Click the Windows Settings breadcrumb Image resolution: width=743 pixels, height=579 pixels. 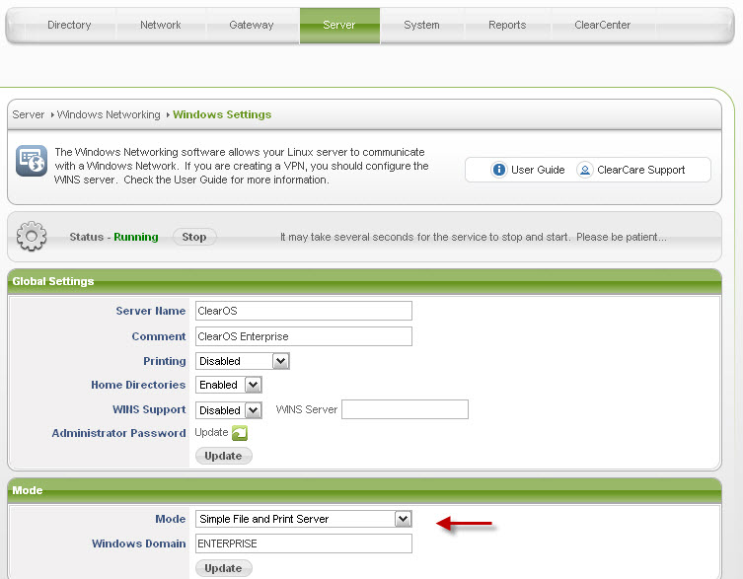point(222,114)
